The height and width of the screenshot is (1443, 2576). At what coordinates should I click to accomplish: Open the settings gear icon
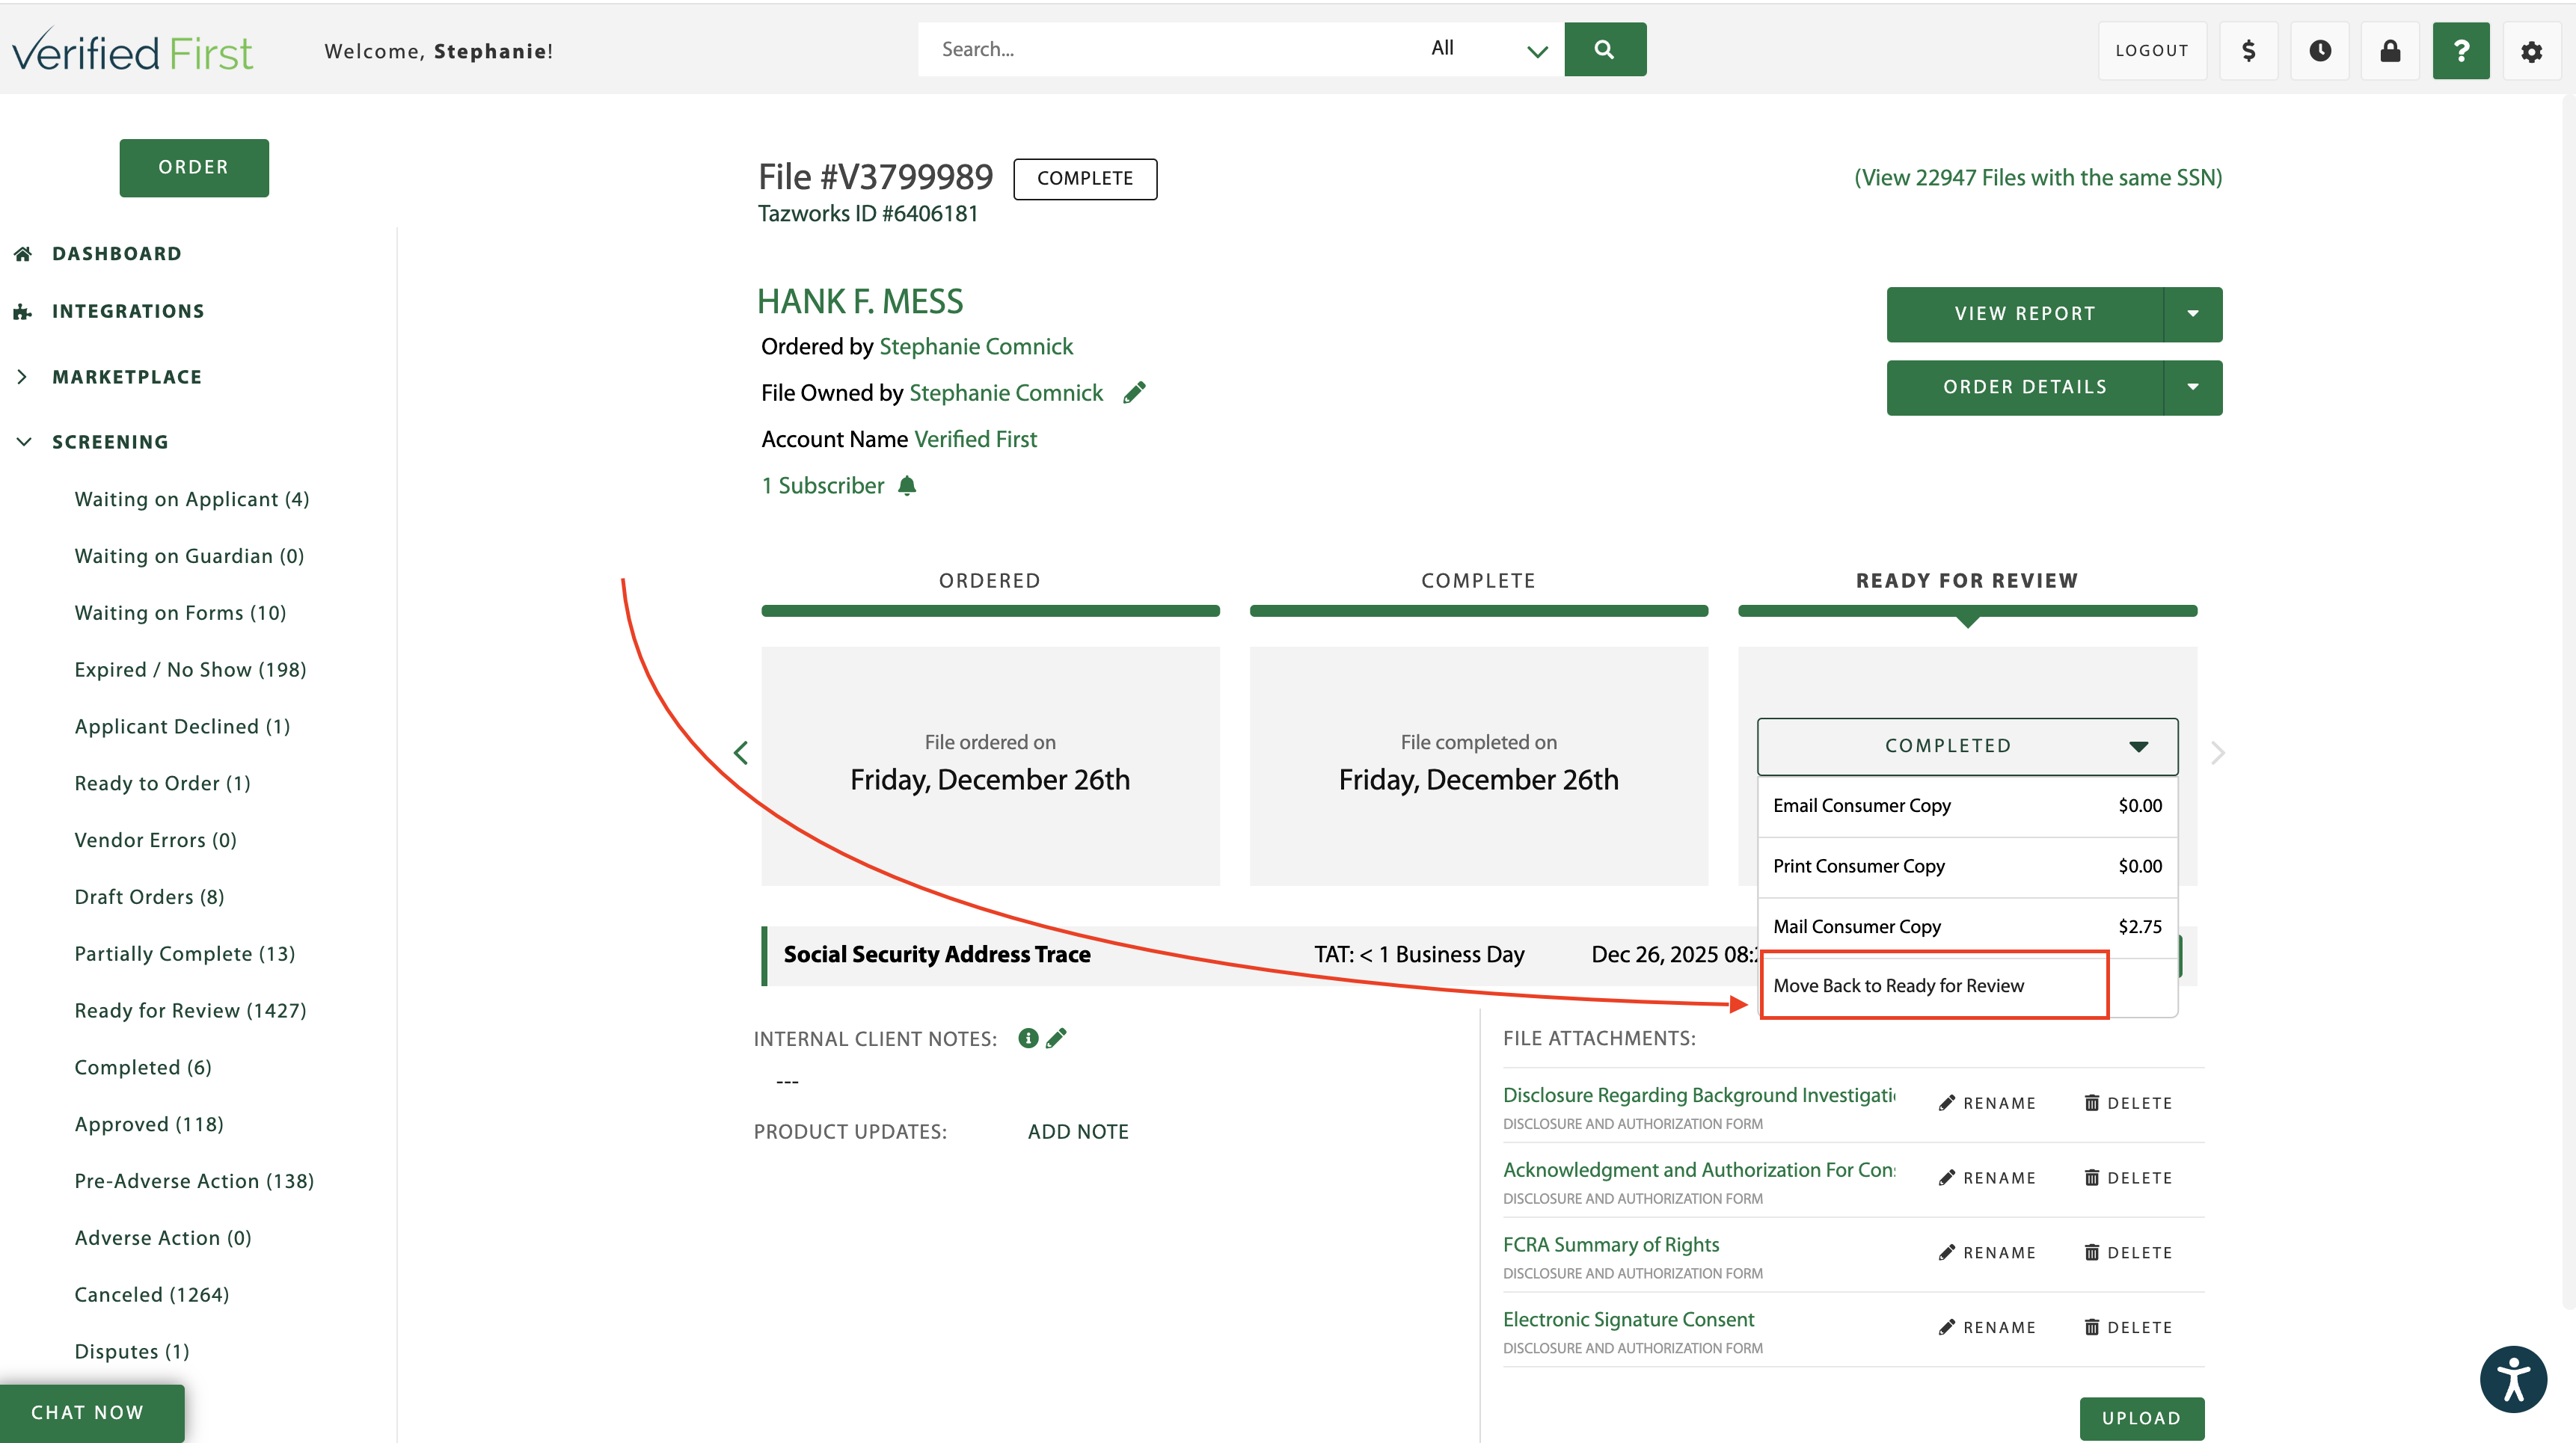[2531, 51]
